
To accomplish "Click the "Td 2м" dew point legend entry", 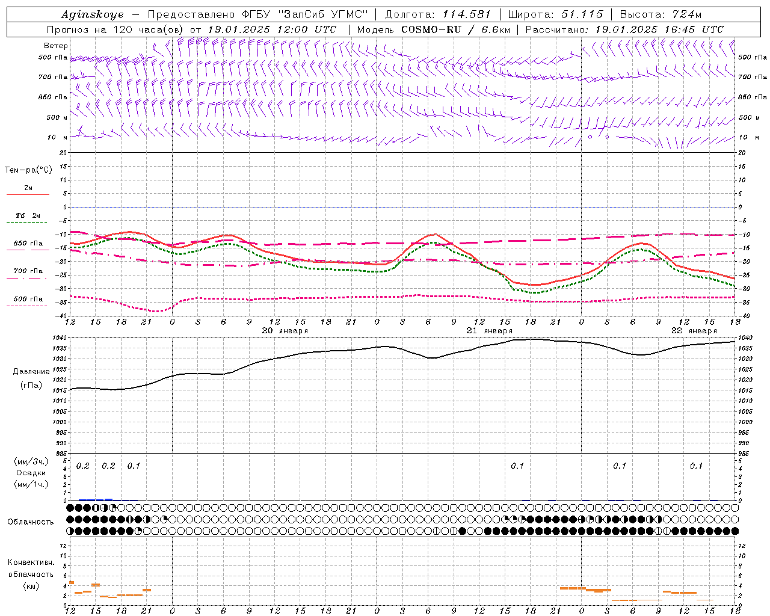I will 28,215.
